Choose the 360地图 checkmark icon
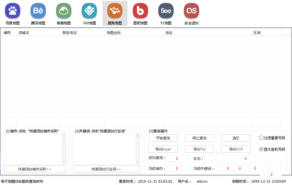The width and height of the screenshot is (292, 185). pyautogui.click(x=89, y=11)
